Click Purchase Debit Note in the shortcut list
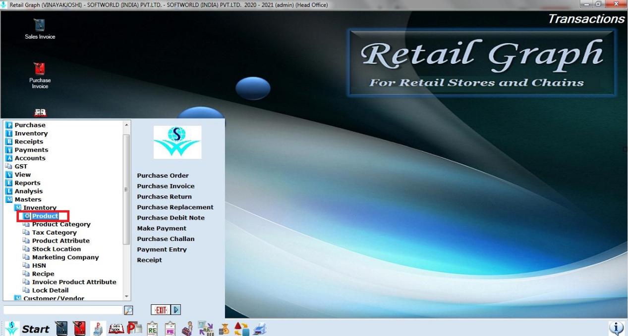 click(x=171, y=218)
